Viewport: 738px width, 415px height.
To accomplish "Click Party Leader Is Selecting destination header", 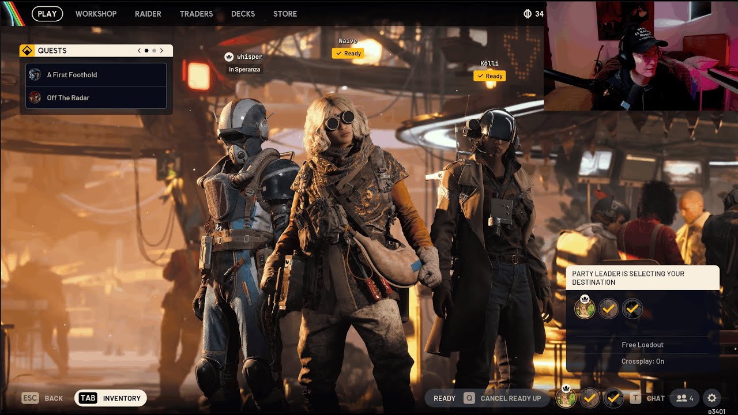I will pyautogui.click(x=643, y=278).
